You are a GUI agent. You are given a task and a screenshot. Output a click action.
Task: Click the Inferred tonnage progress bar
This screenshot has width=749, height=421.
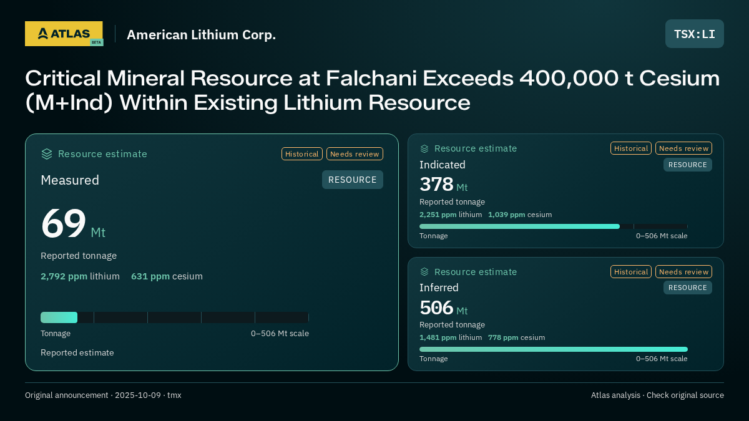554,349
